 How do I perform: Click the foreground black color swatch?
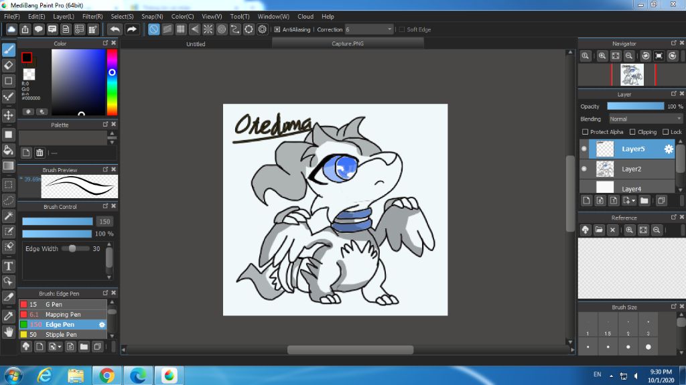click(27, 58)
